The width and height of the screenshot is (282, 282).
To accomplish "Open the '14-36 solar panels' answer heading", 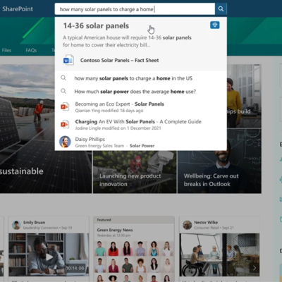I will (x=96, y=25).
